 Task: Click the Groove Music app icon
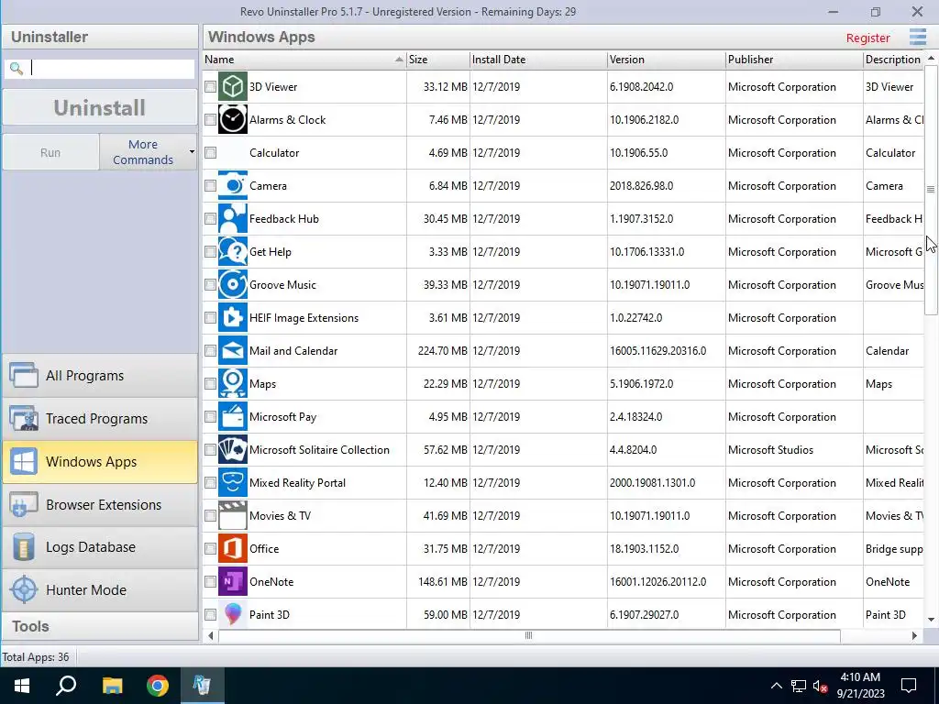tap(232, 284)
